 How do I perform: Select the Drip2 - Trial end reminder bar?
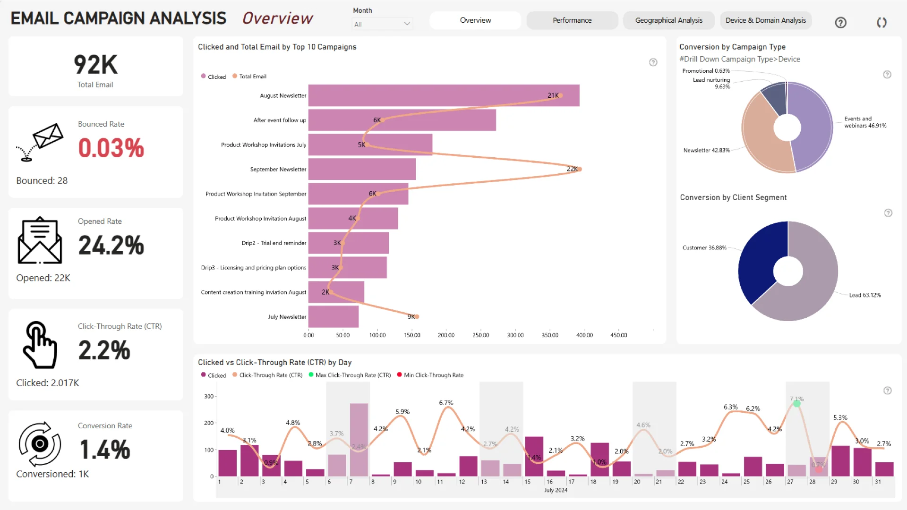(349, 243)
